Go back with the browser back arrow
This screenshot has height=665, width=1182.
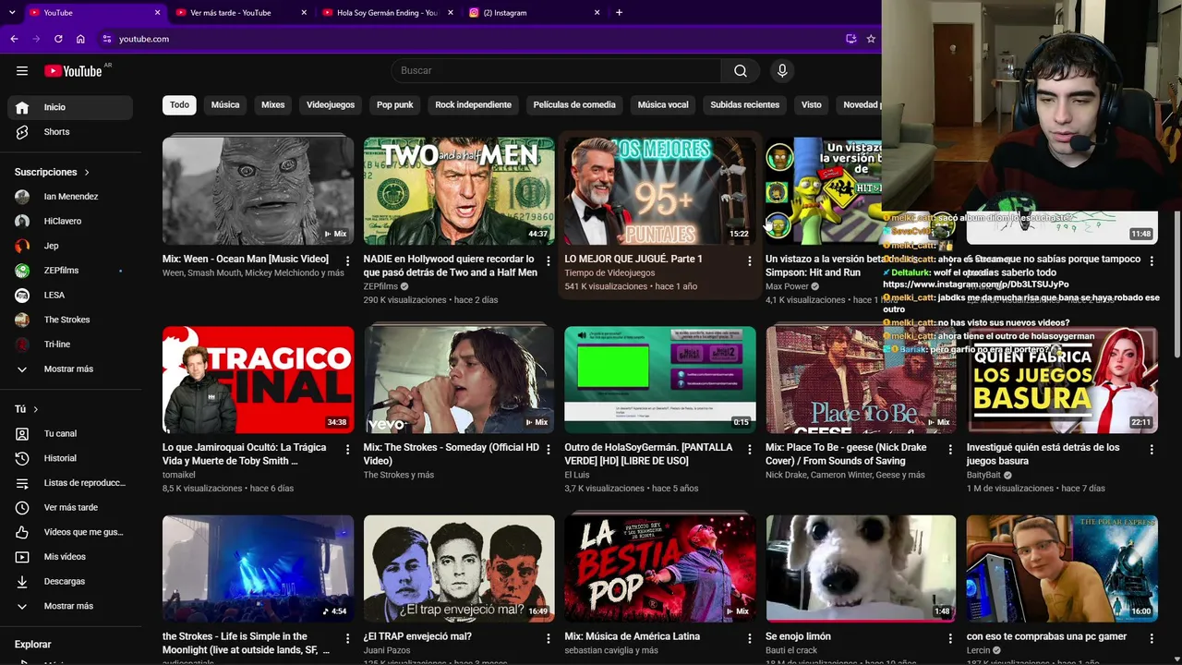[x=14, y=39]
